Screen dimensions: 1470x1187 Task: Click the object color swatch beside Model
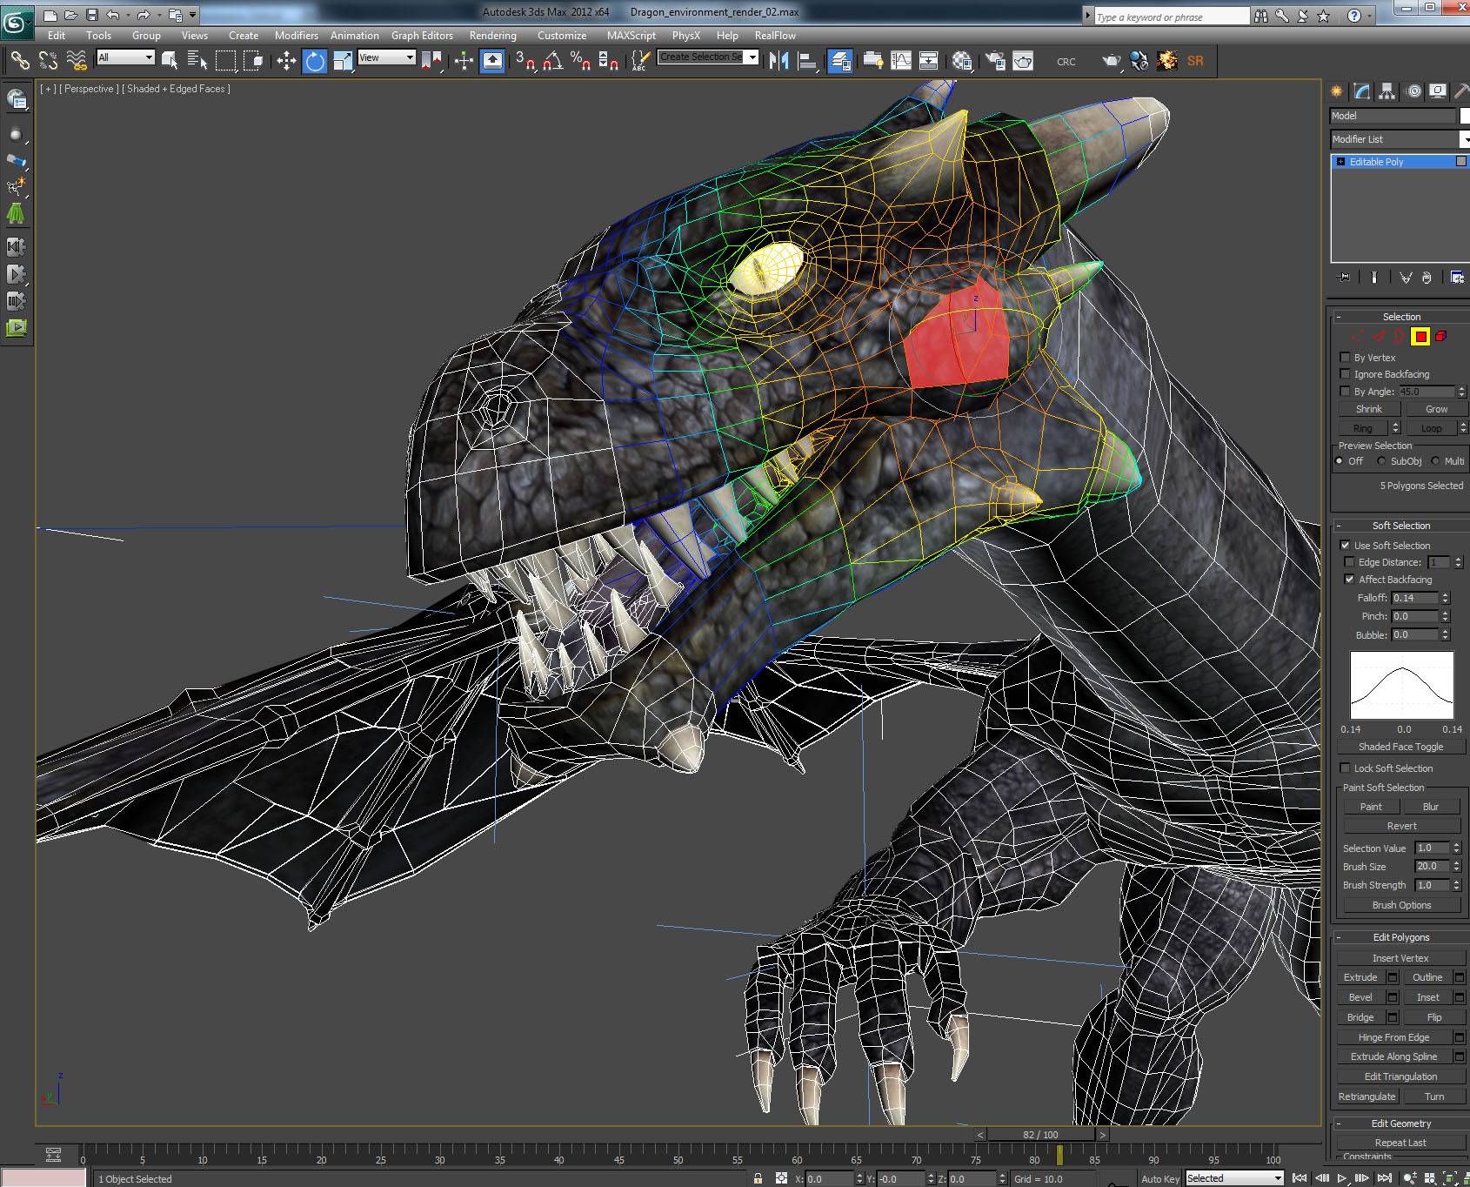pyautogui.click(x=1465, y=116)
